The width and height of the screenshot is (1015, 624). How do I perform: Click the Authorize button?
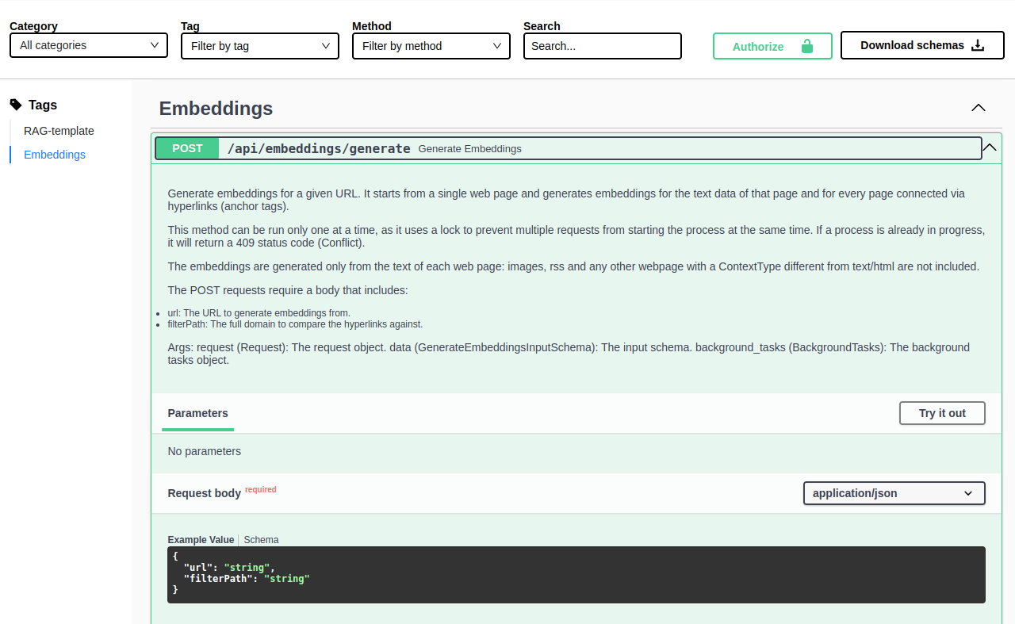tap(772, 45)
